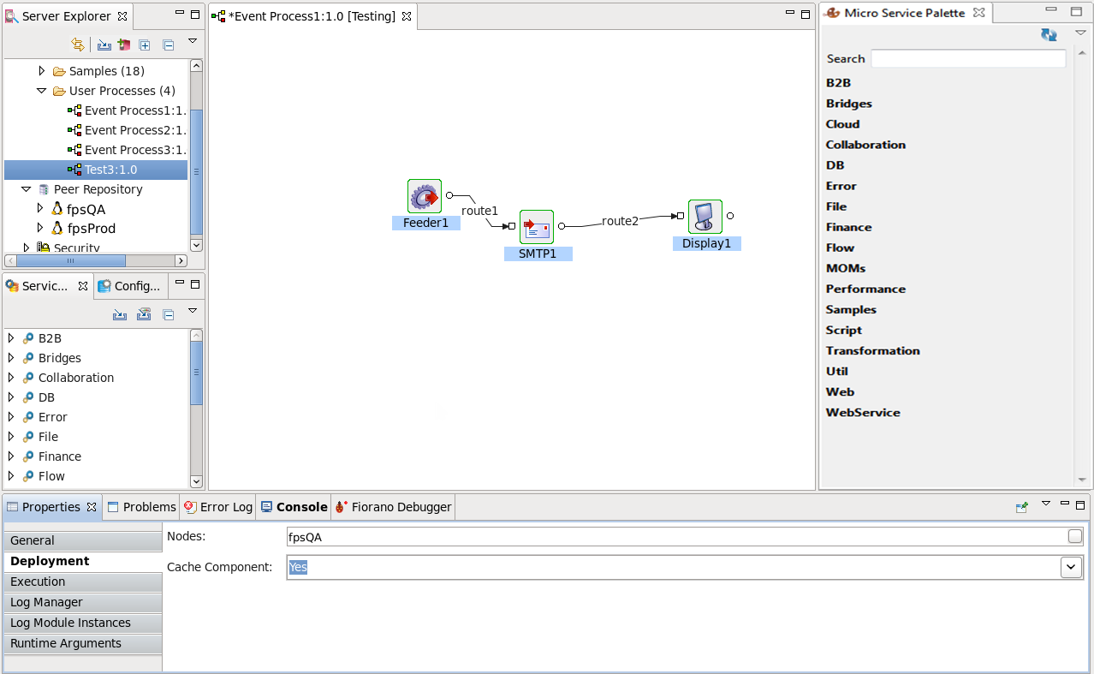Collapse the User Processes folder
This screenshot has height=674, width=1094.
pyautogui.click(x=41, y=91)
